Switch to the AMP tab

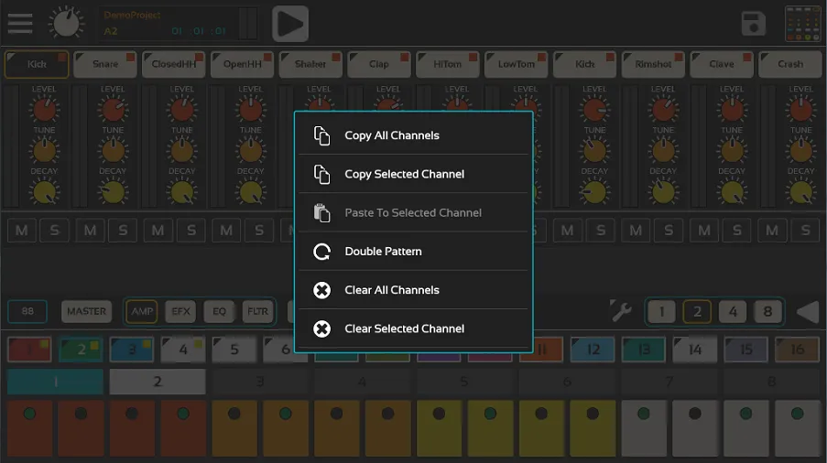(142, 311)
